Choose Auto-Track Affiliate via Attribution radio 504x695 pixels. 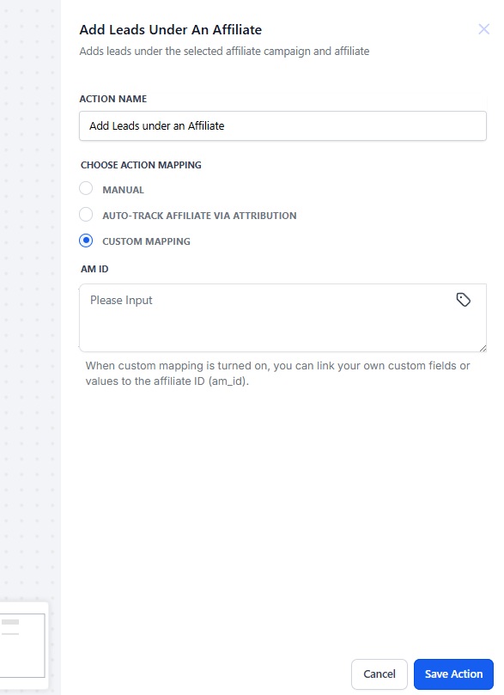click(86, 215)
